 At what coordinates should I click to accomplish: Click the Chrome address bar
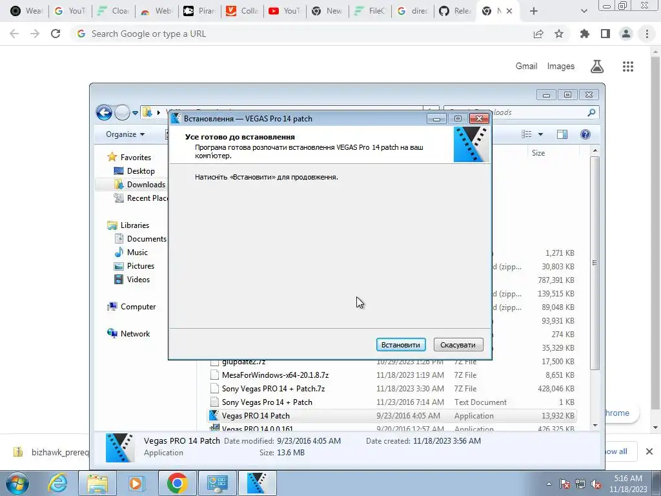point(300,34)
